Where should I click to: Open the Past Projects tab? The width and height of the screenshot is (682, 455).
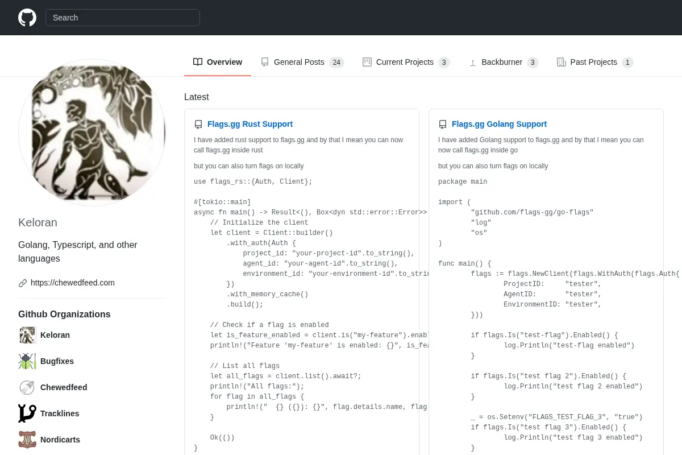click(x=595, y=62)
